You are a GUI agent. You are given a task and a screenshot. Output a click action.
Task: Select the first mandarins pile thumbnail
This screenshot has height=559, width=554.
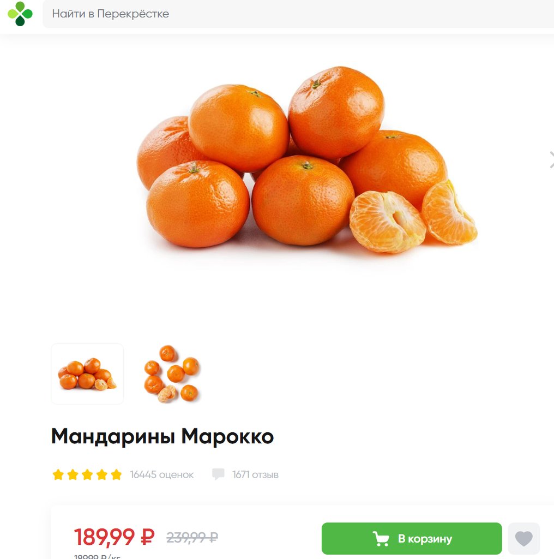pos(87,374)
